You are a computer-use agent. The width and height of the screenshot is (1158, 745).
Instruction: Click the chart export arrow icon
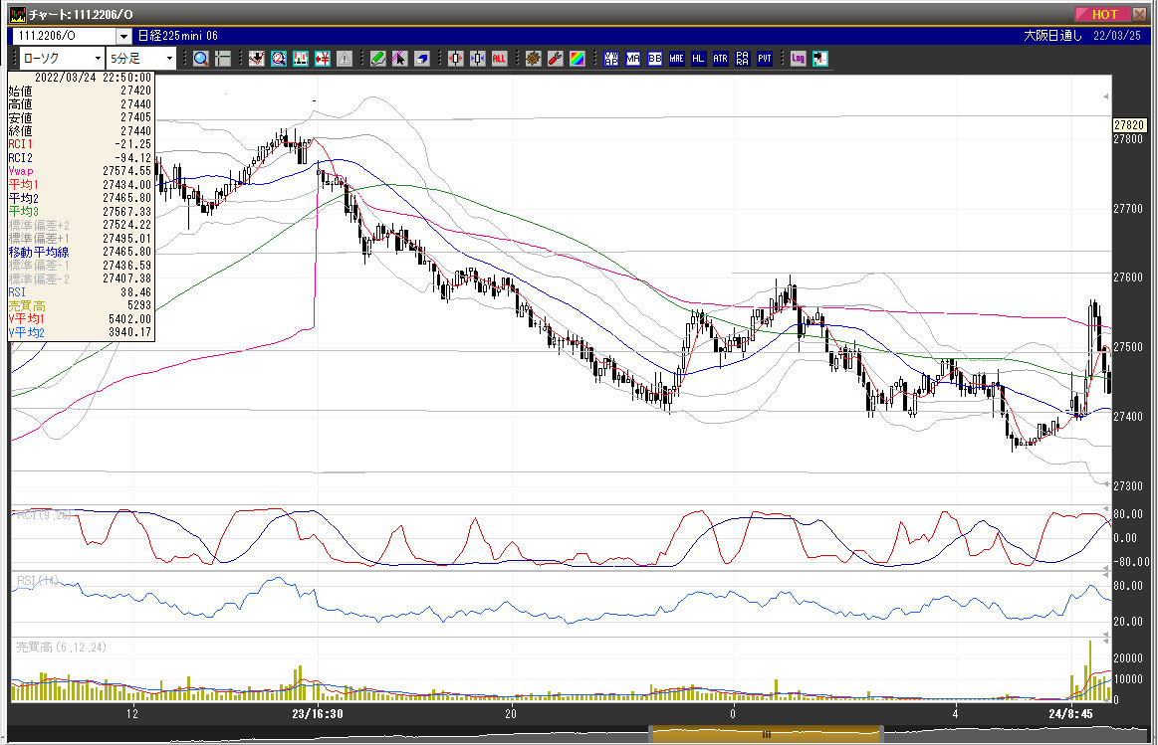[x=819, y=59]
